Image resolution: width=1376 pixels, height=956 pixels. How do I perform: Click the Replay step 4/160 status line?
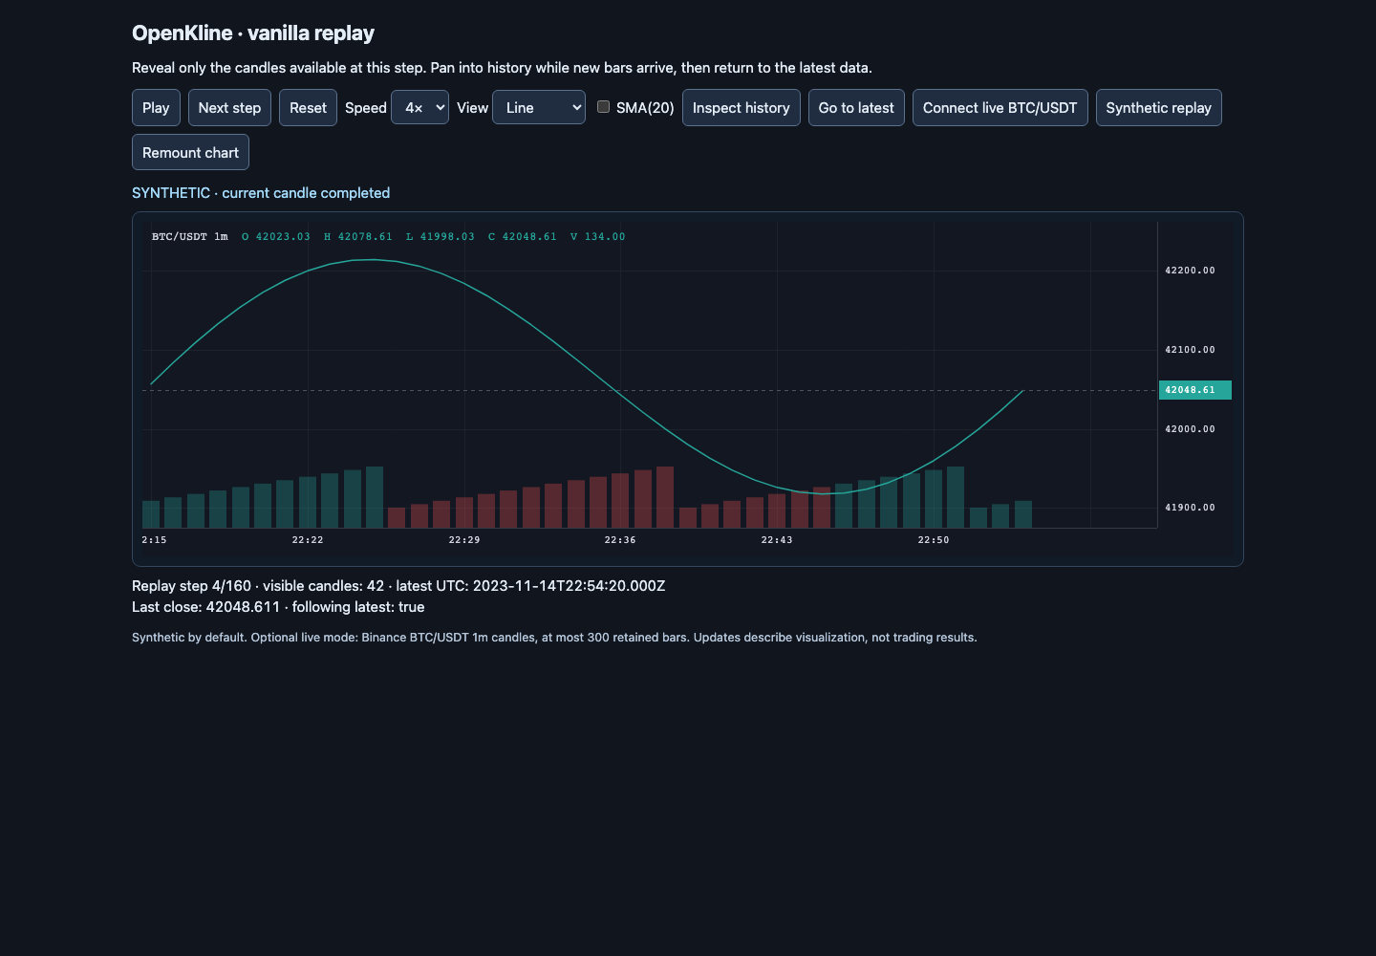(x=398, y=586)
